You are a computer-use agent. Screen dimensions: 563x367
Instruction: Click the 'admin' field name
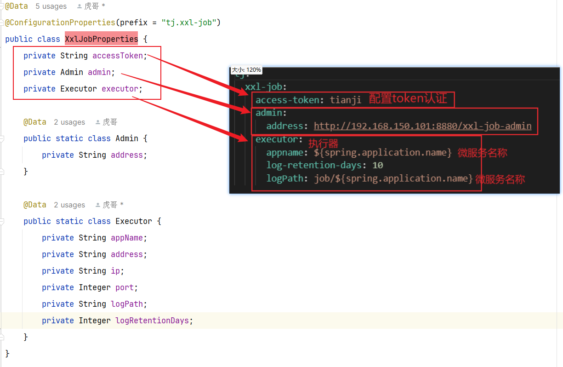pos(99,72)
